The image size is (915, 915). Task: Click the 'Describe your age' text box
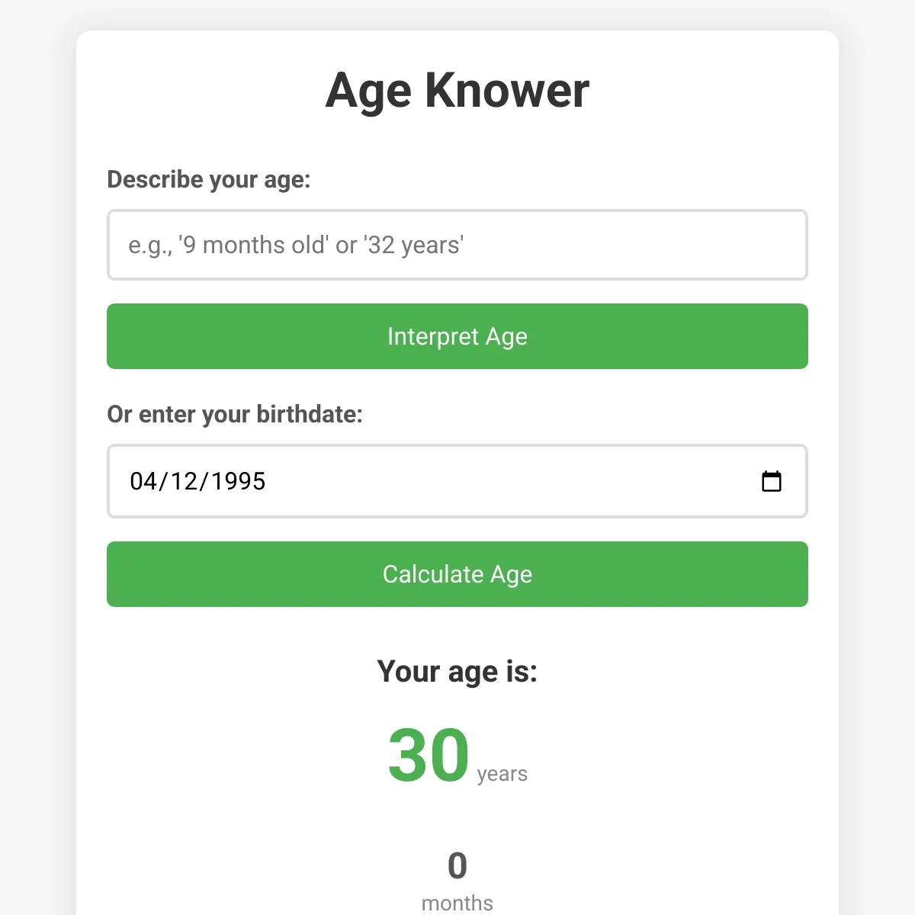tap(457, 245)
